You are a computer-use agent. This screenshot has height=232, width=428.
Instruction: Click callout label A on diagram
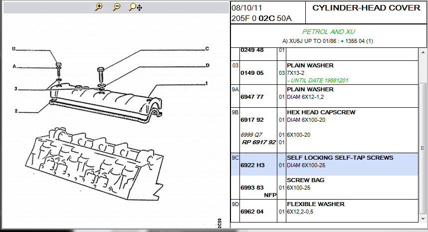coord(14,66)
